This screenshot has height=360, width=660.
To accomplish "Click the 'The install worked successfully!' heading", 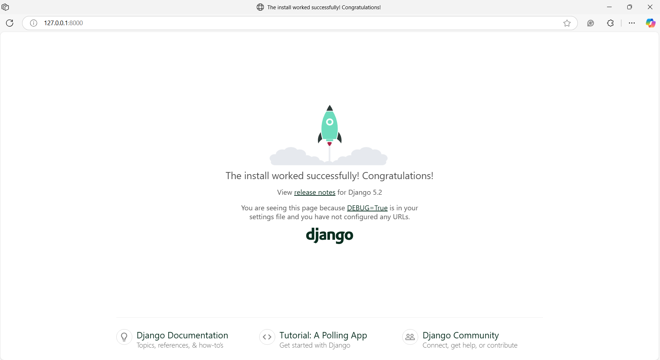I will [330, 176].
